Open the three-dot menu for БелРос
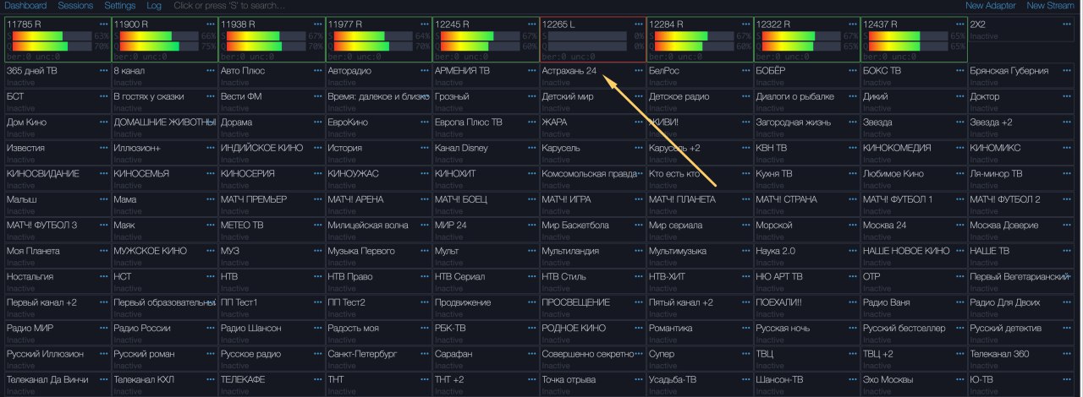The image size is (1083, 397). point(745,71)
